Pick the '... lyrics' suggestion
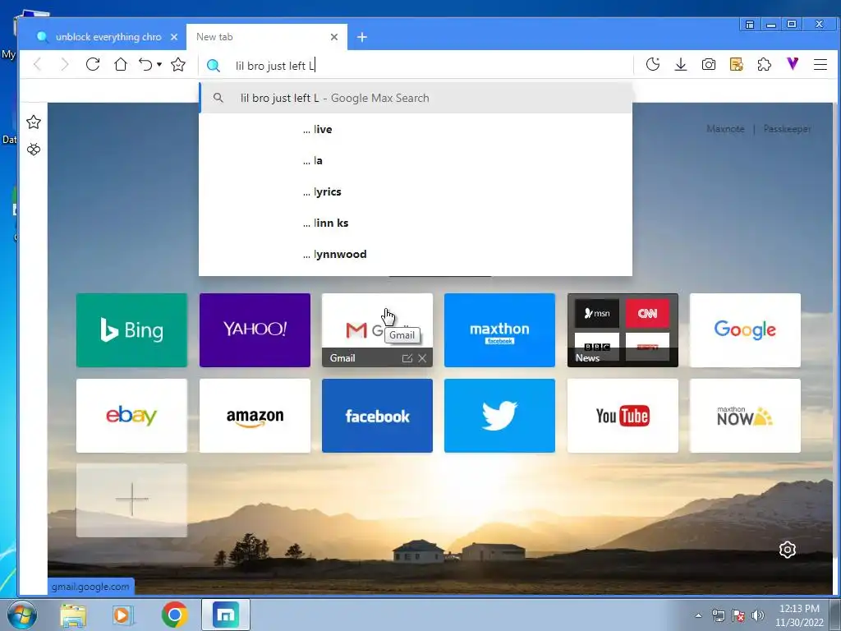The width and height of the screenshot is (841, 631). 416,191
